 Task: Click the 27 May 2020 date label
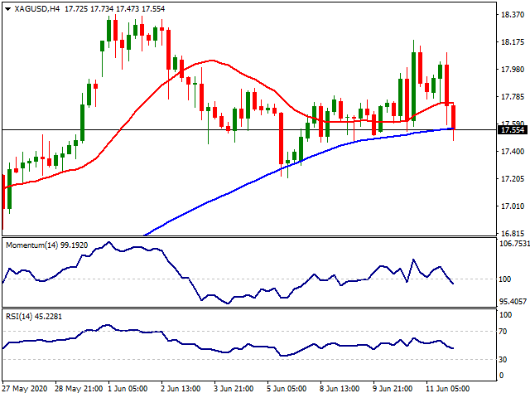25,389
